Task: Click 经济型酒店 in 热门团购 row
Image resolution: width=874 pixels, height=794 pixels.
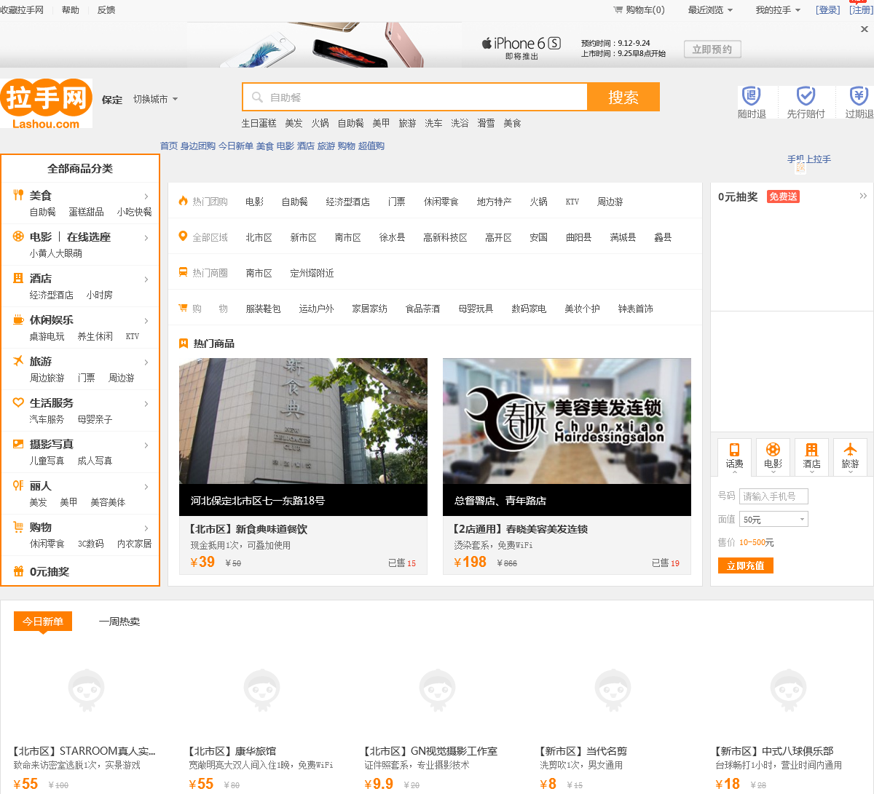Action: pyautogui.click(x=348, y=202)
